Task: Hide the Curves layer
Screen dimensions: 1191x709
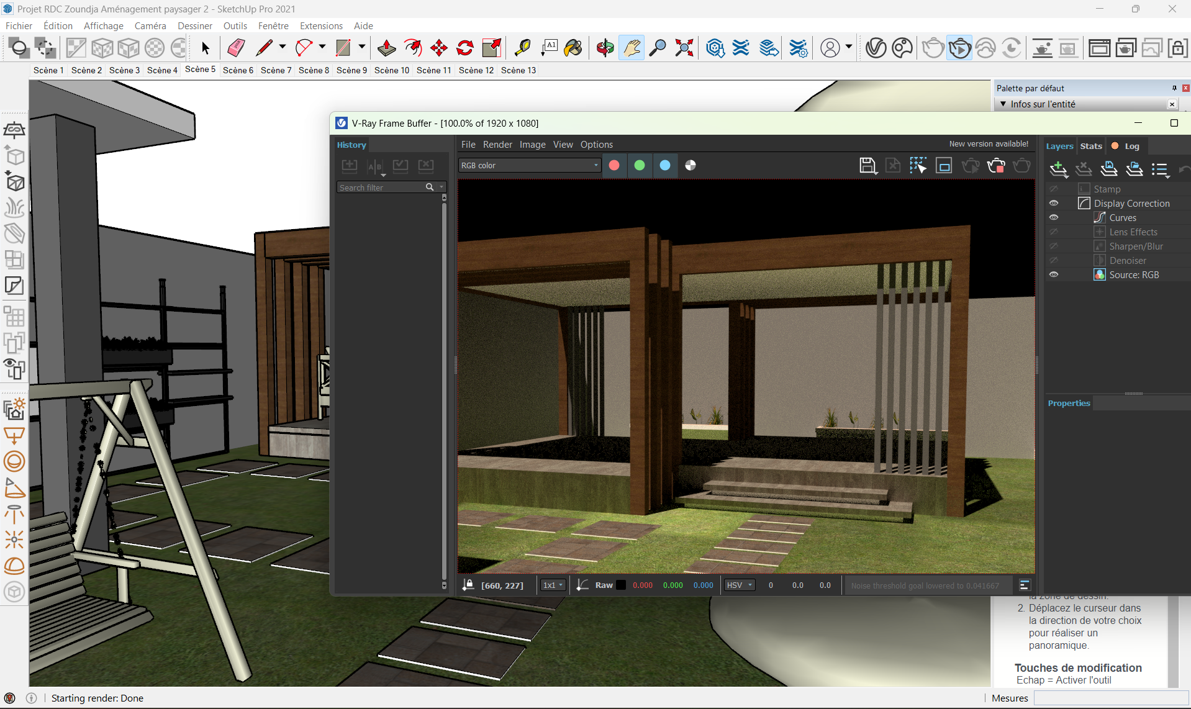Action: click(x=1054, y=217)
